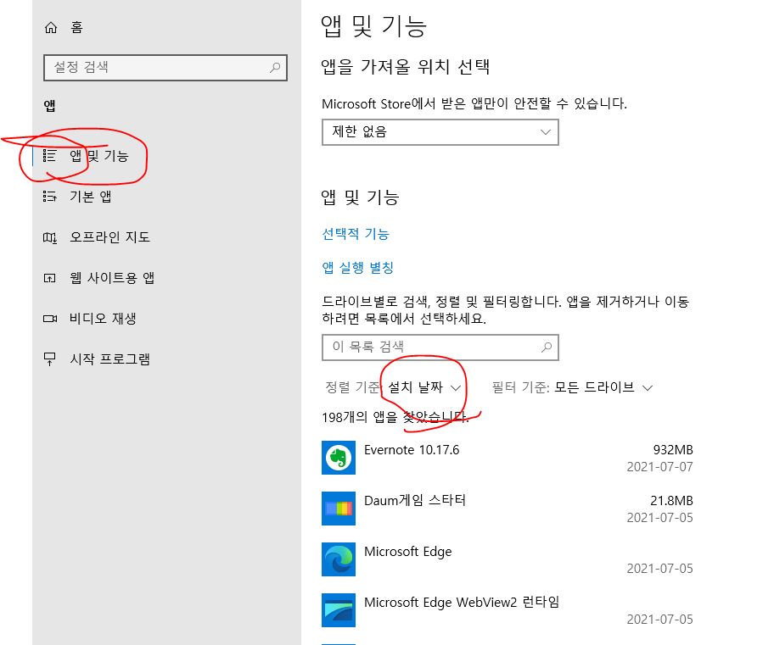Click the Microsoft Edge app icon
This screenshot has width=774, height=645.
(339, 559)
